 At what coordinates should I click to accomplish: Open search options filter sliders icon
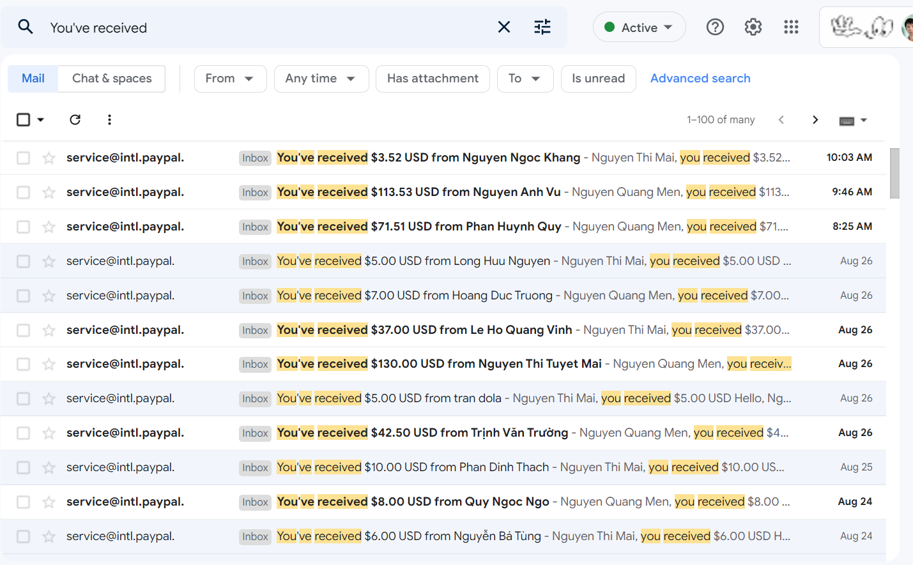point(542,27)
